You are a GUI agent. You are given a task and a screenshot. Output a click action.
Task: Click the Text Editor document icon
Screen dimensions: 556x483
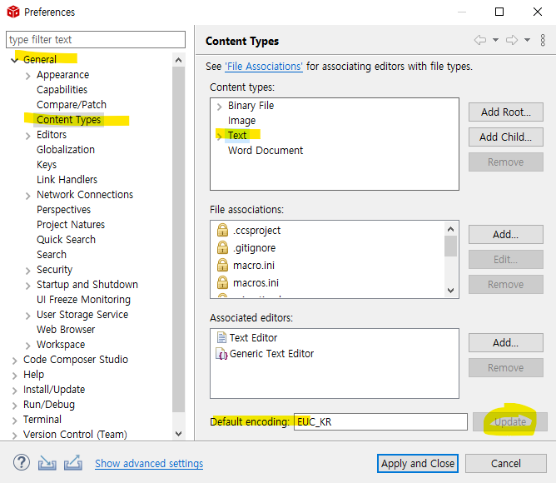(x=221, y=337)
